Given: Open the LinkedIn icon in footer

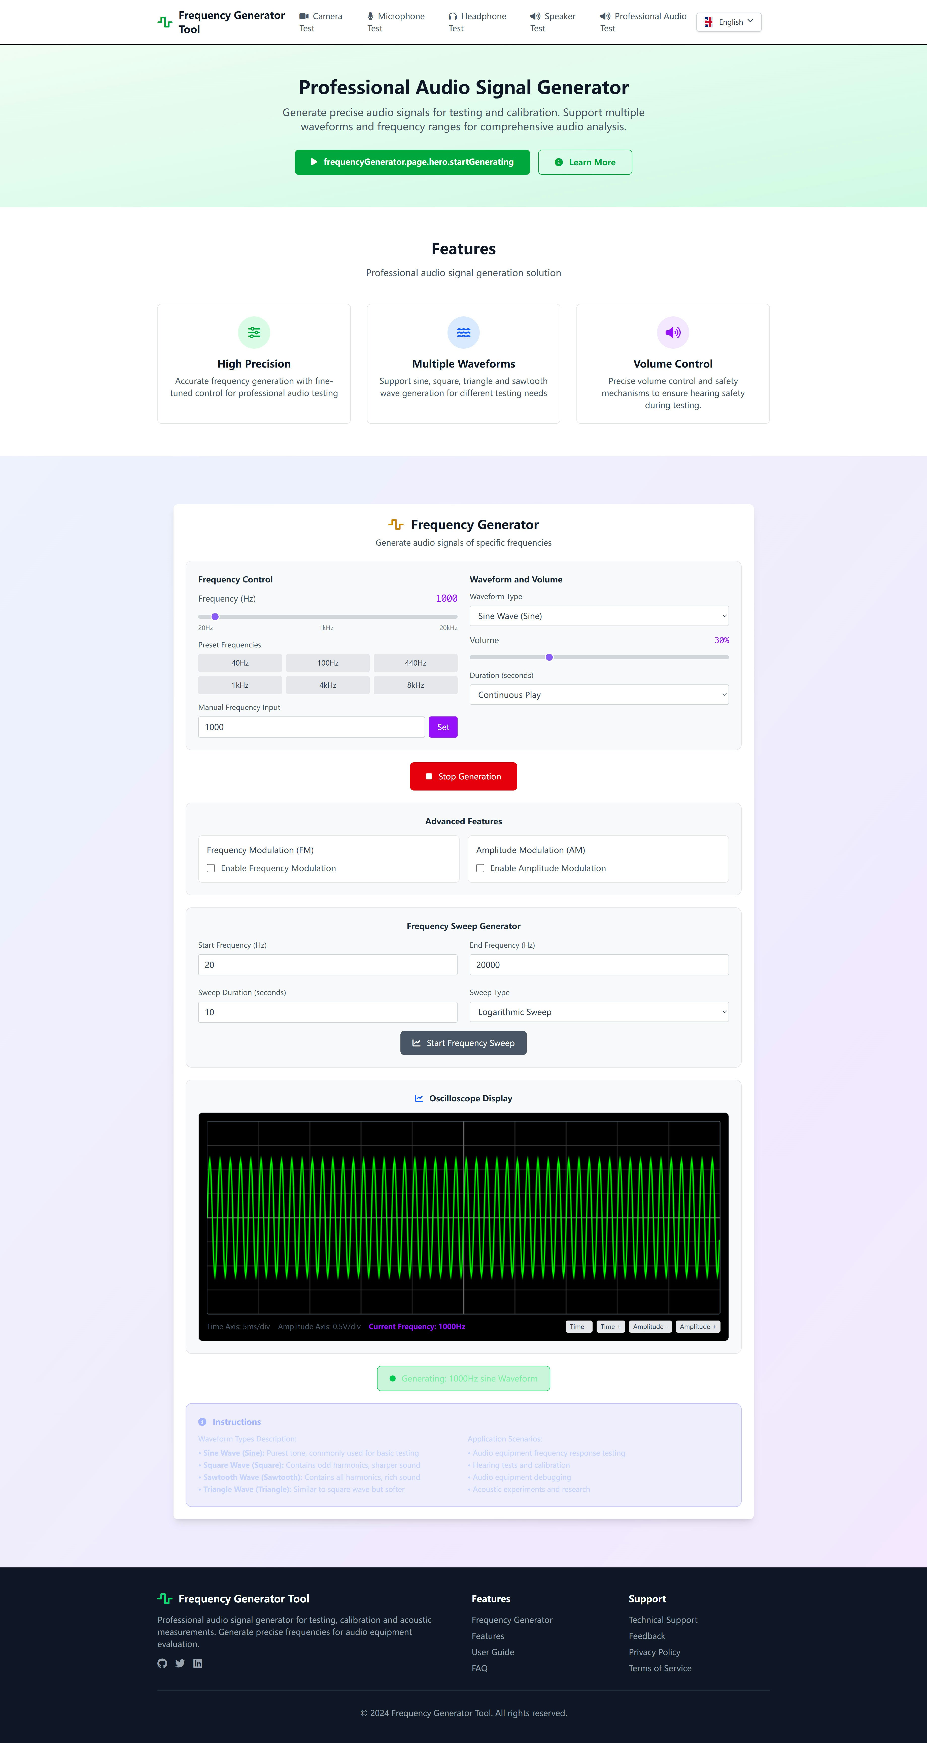Looking at the screenshot, I should (198, 1663).
